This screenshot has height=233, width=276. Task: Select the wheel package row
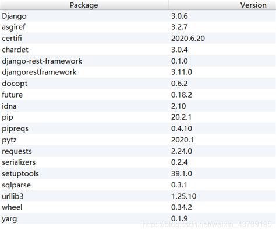click(138, 207)
